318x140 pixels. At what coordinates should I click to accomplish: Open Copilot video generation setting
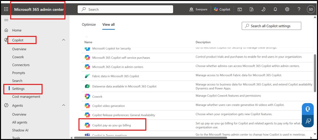(x=109, y=106)
